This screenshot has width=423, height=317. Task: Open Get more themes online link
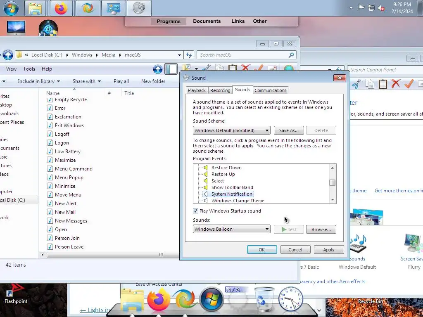[x=399, y=191]
